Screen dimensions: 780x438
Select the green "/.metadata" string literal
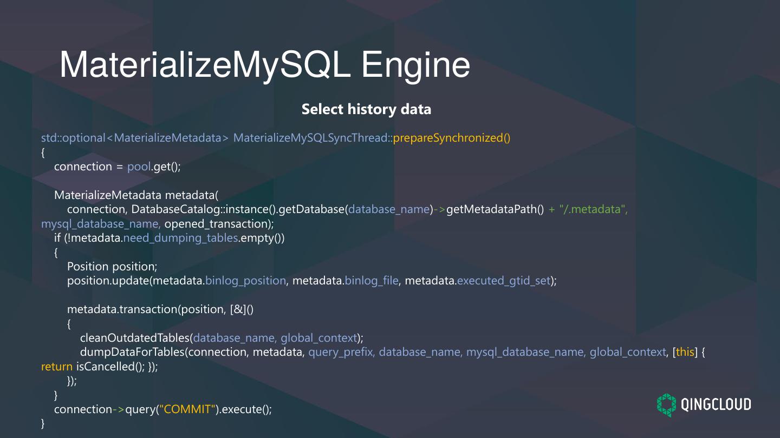591,209
